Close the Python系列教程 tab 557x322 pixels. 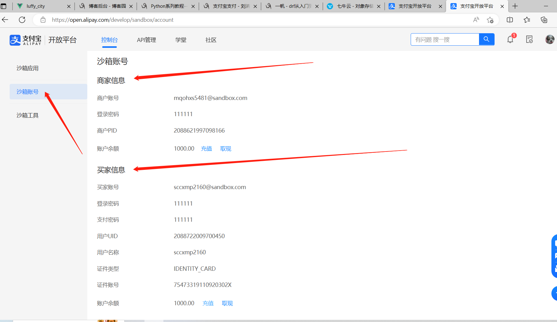coord(193,6)
